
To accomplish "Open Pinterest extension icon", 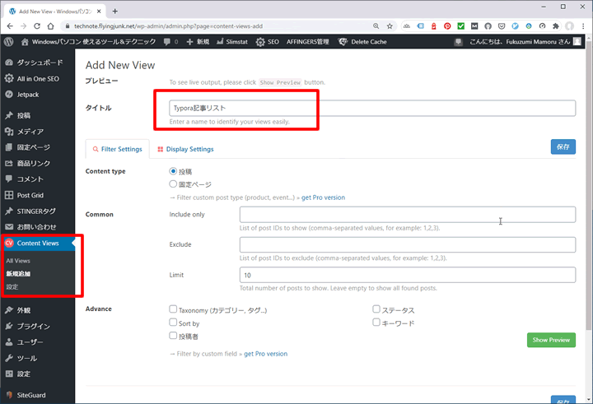I will point(447,26).
